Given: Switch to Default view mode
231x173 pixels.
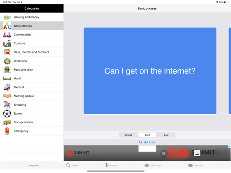Looking at the screenshot, I should pos(128,135).
